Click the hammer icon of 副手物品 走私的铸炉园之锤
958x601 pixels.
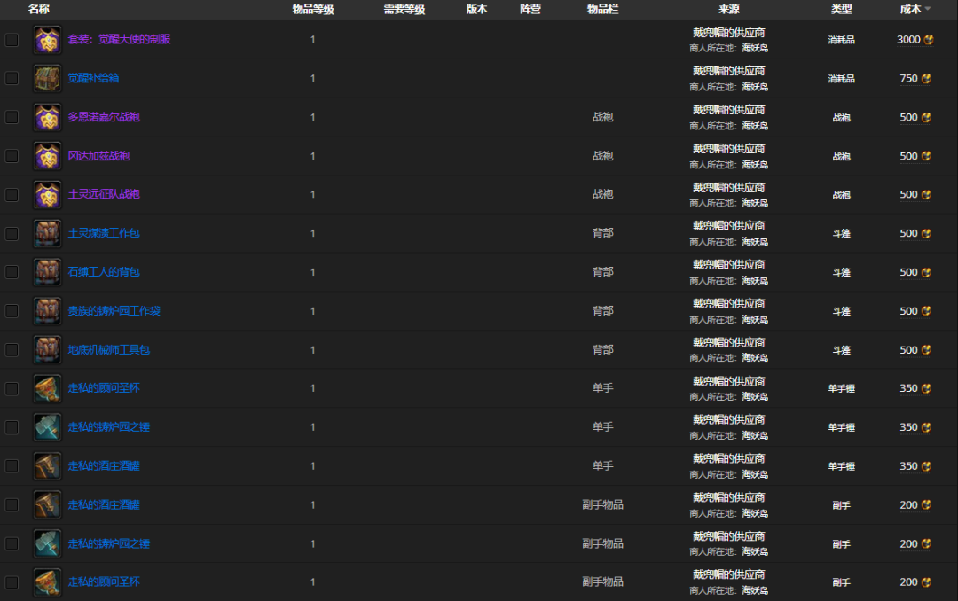[47, 543]
